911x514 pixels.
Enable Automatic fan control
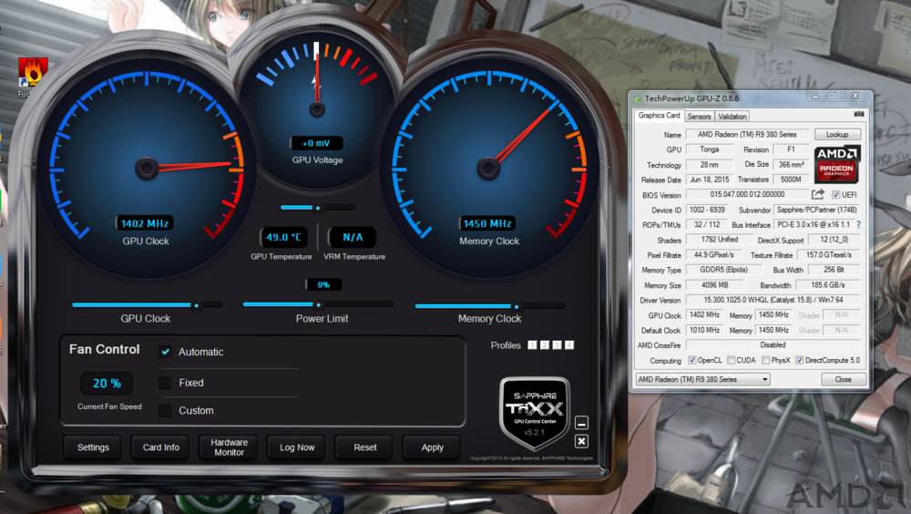pos(165,352)
